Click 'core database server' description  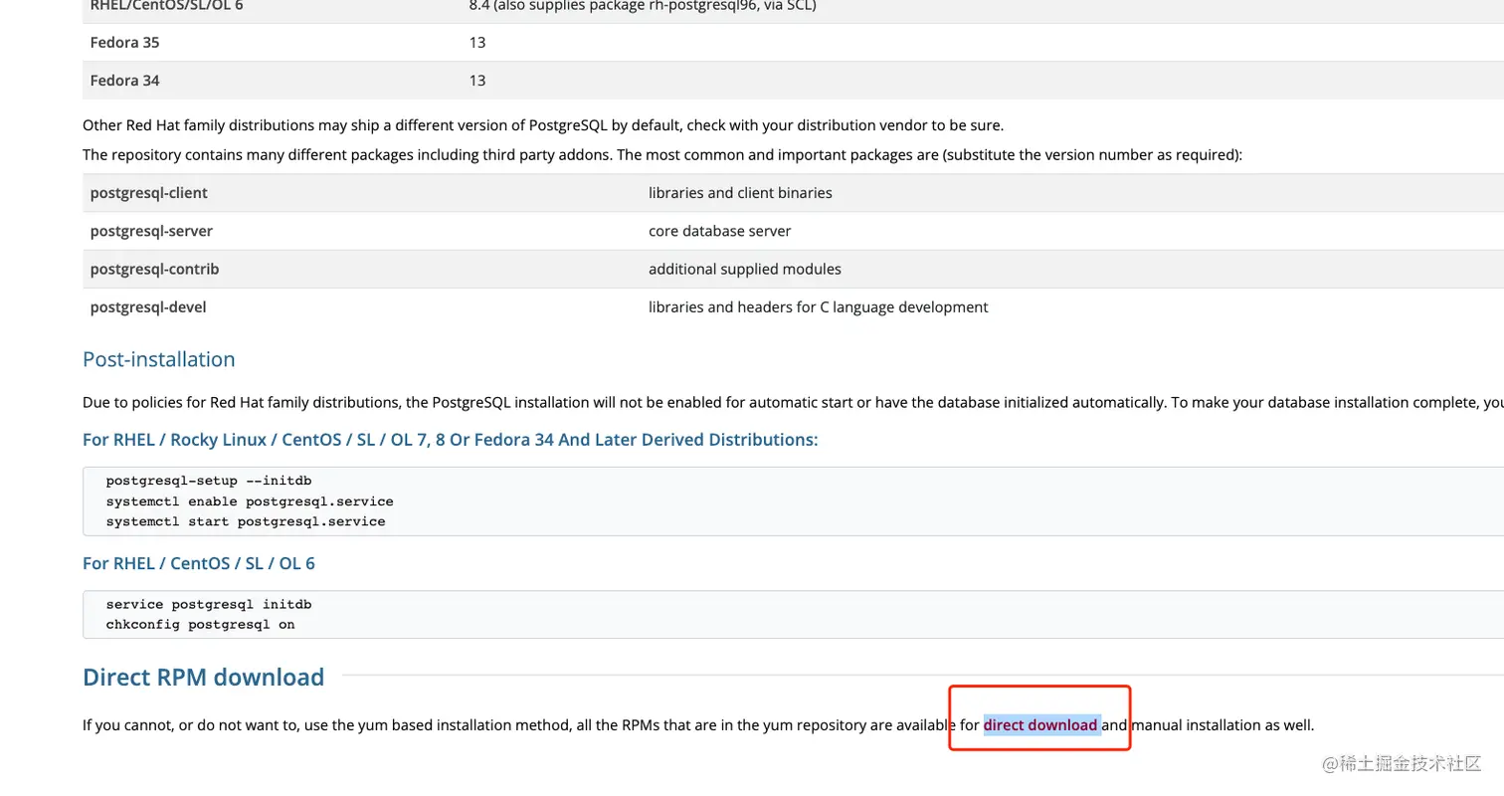point(719,231)
